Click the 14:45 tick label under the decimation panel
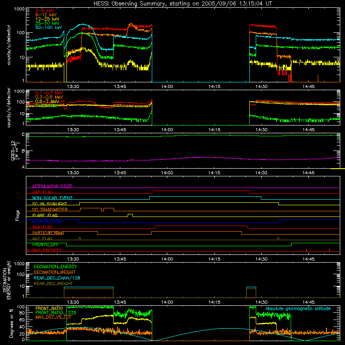This screenshot has height=345, width=345. coord(308,302)
